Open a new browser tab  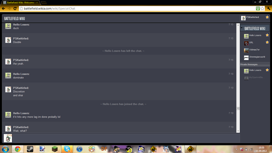[x=43, y=3]
